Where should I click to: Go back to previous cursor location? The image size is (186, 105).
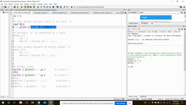pyautogui.click(x=72, y=7)
